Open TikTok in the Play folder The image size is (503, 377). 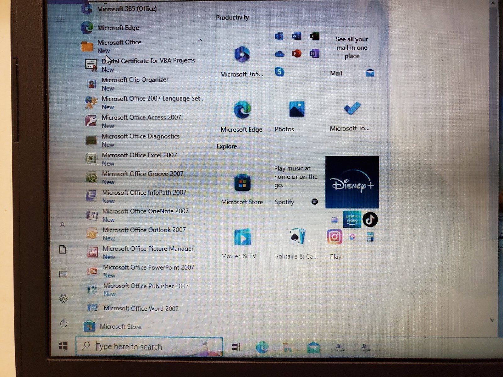click(x=370, y=219)
